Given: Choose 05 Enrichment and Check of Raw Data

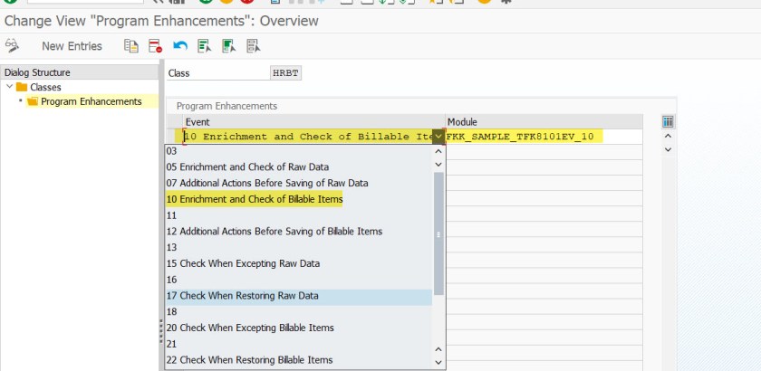Looking at the screenshot, I should 298,166.
